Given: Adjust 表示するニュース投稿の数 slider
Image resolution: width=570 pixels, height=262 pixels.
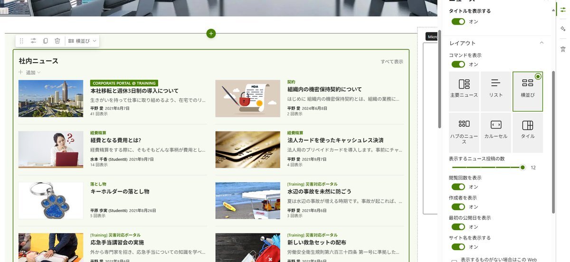Looking at the screenshot, I should pyautogui.click(x=488, y=167).
